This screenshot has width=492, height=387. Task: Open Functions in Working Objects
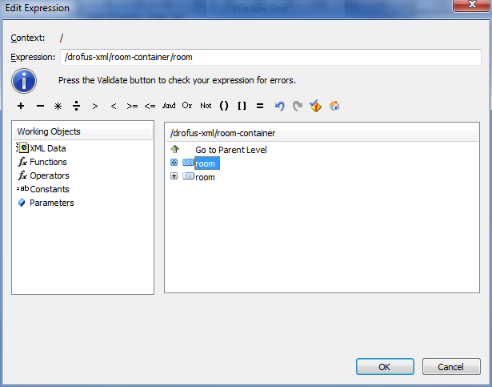point(48,162)
